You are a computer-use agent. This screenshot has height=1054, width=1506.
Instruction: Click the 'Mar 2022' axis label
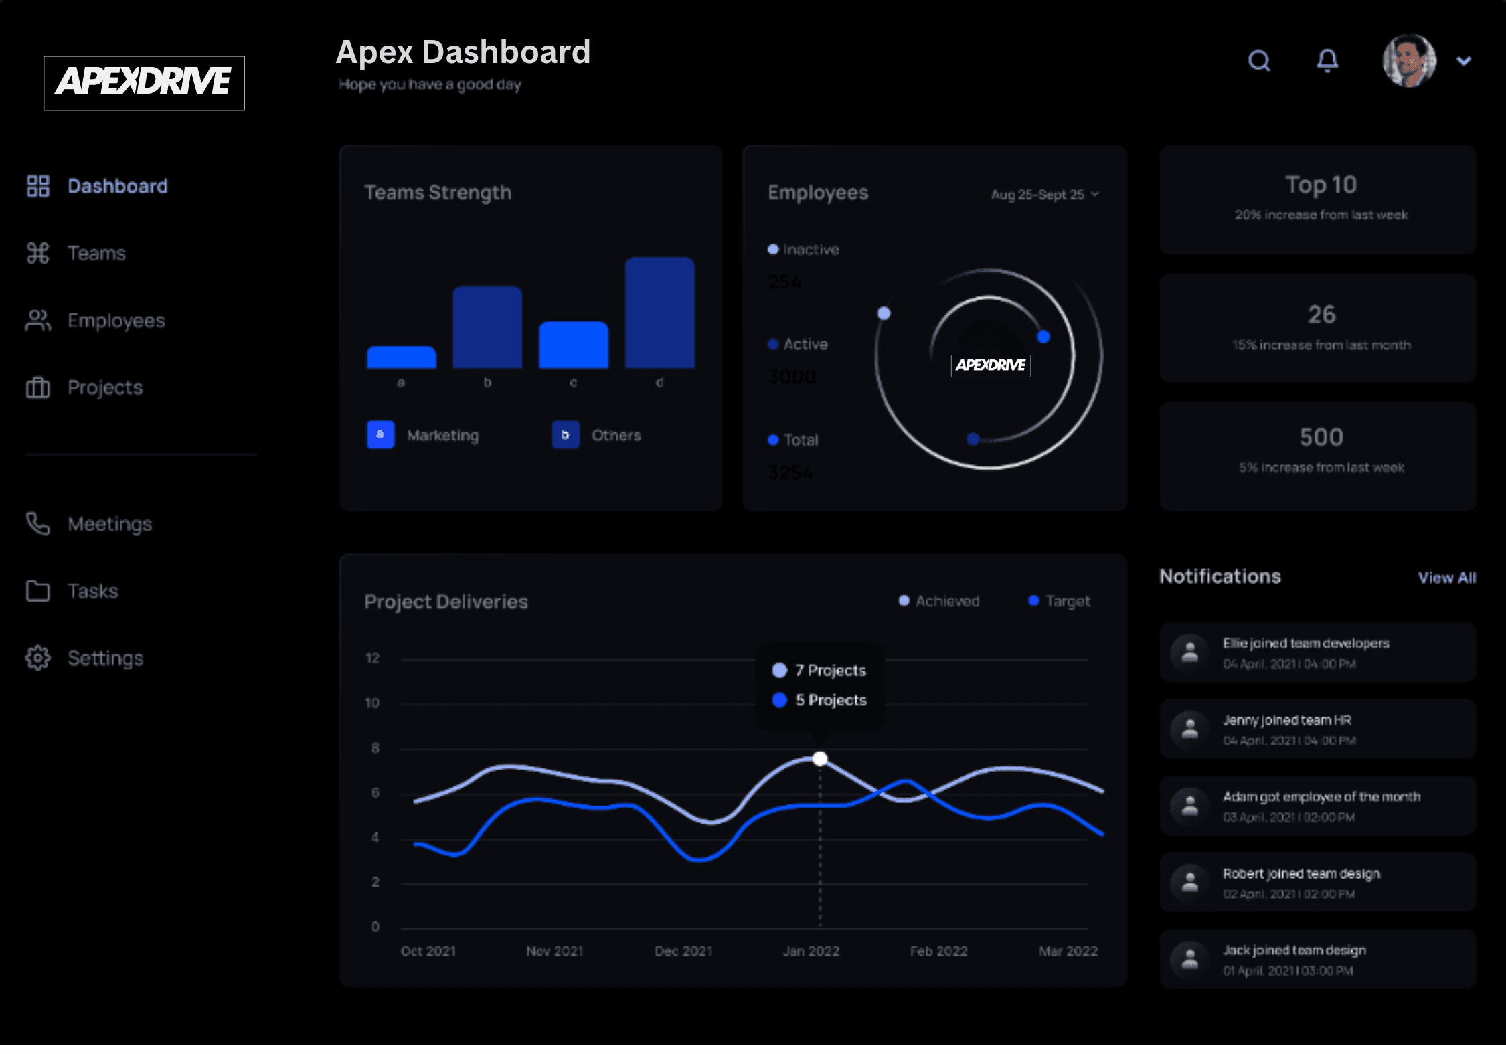tap(1068, 951)
